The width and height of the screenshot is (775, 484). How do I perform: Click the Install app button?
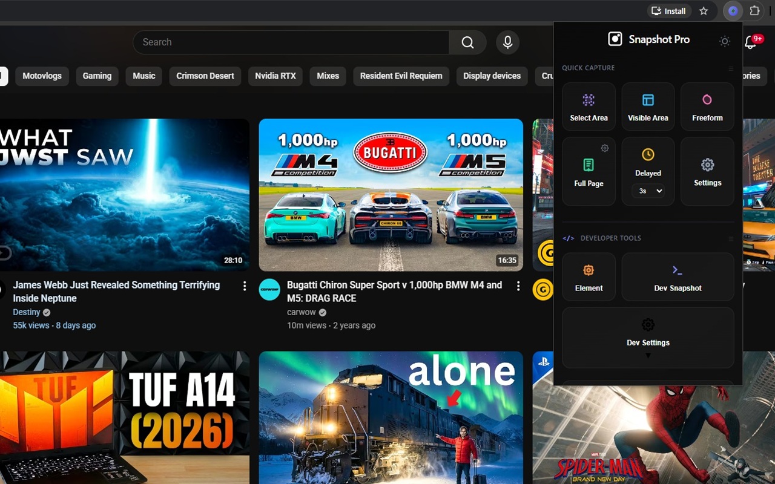(x=668, y=11)
